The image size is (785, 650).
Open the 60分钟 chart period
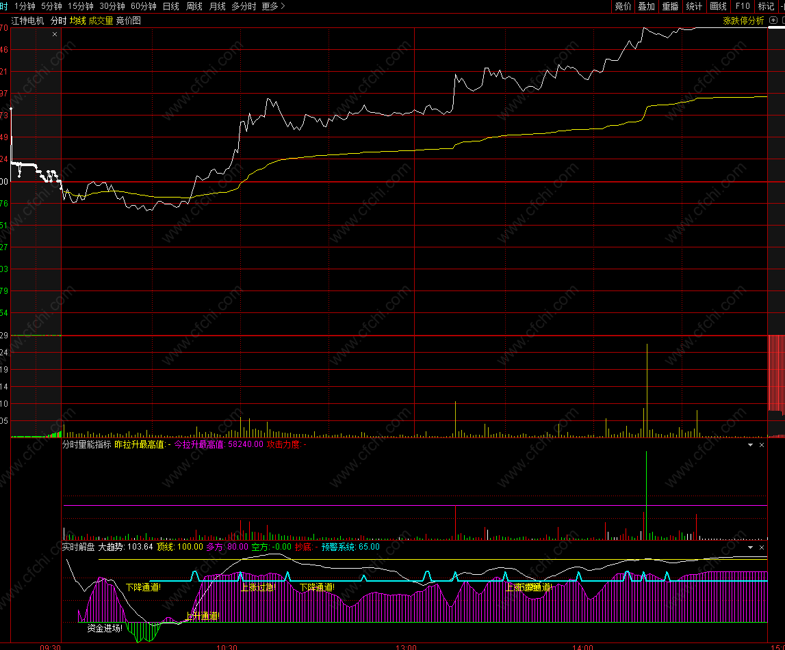pos(144,6)
